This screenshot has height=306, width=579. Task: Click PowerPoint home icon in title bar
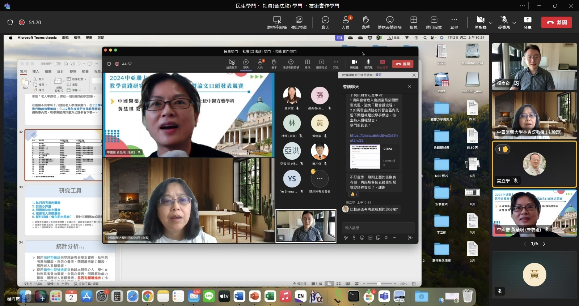pyautogui.click(x=66, y=64)
